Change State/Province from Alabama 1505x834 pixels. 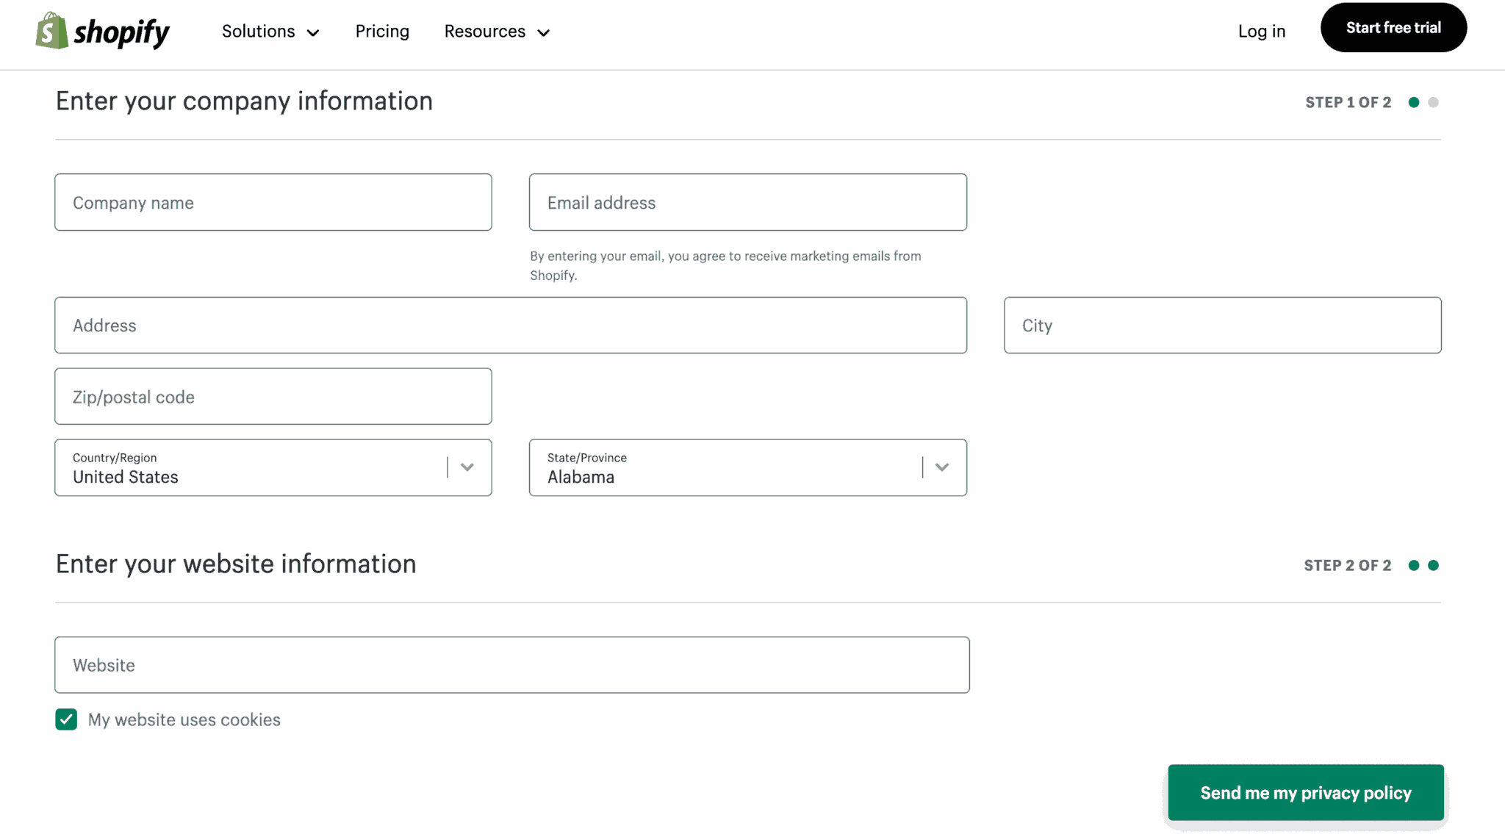747,467
